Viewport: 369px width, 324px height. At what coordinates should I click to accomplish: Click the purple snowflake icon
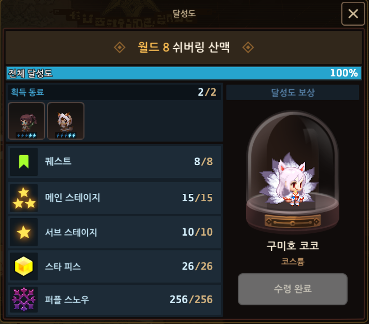click(x=24, y=299)
